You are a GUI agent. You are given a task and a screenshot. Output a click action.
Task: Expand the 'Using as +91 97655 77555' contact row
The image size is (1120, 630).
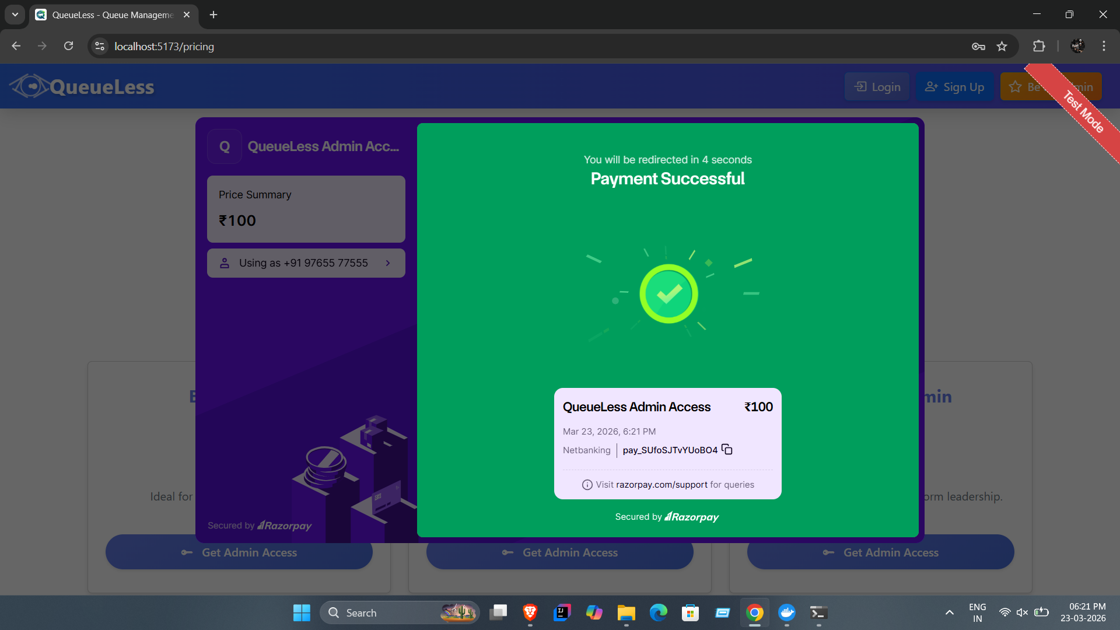point(306,263)
